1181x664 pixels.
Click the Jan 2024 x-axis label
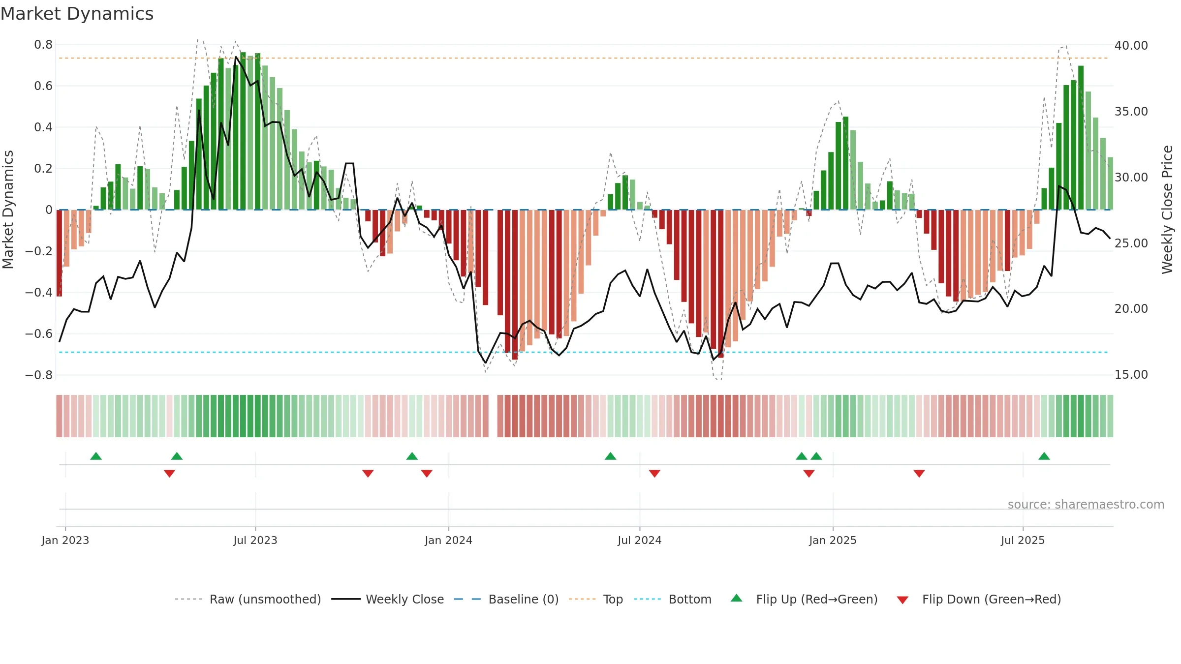449,540
